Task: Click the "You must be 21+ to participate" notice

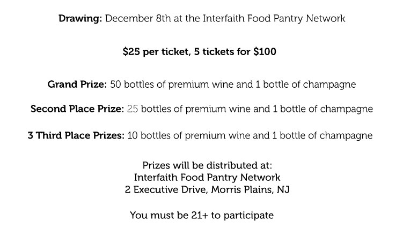Action: [x=202, y=215]
